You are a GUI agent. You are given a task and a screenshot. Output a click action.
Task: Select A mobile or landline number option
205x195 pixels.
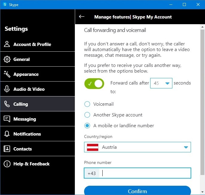tap(87, 126)
